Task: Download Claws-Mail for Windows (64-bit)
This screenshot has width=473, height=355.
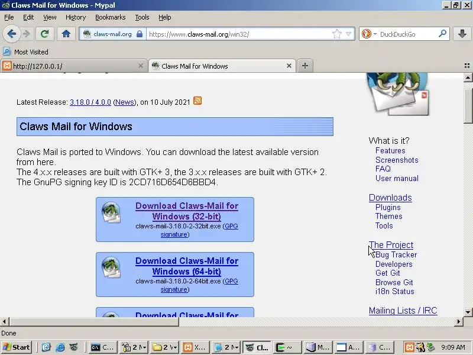Action: (x=187, y=266)
